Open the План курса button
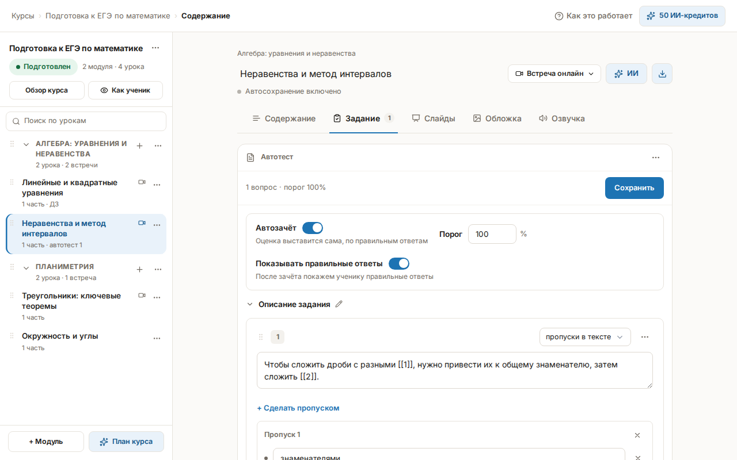Screen dimensions: 737x460 point(126,442)
